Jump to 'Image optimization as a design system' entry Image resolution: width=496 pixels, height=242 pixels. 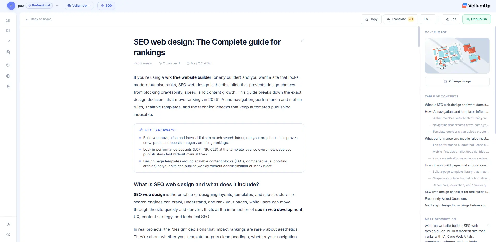(x=461, y=158)
